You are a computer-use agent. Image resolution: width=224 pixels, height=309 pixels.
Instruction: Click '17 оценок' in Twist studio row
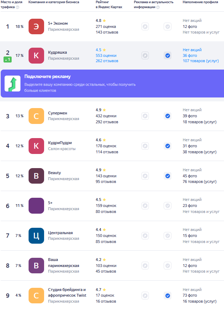click(105, 295)
